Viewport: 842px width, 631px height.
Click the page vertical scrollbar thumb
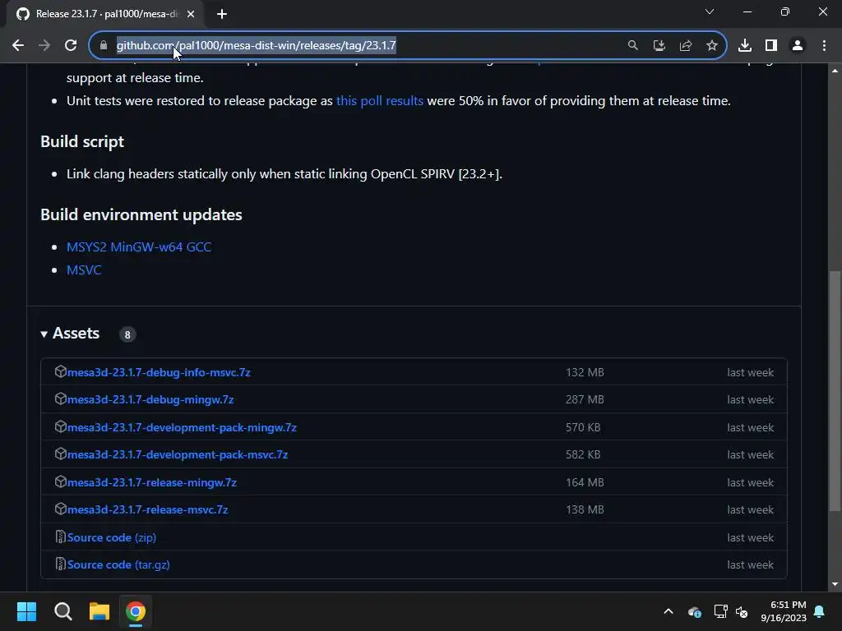[835, 392]
